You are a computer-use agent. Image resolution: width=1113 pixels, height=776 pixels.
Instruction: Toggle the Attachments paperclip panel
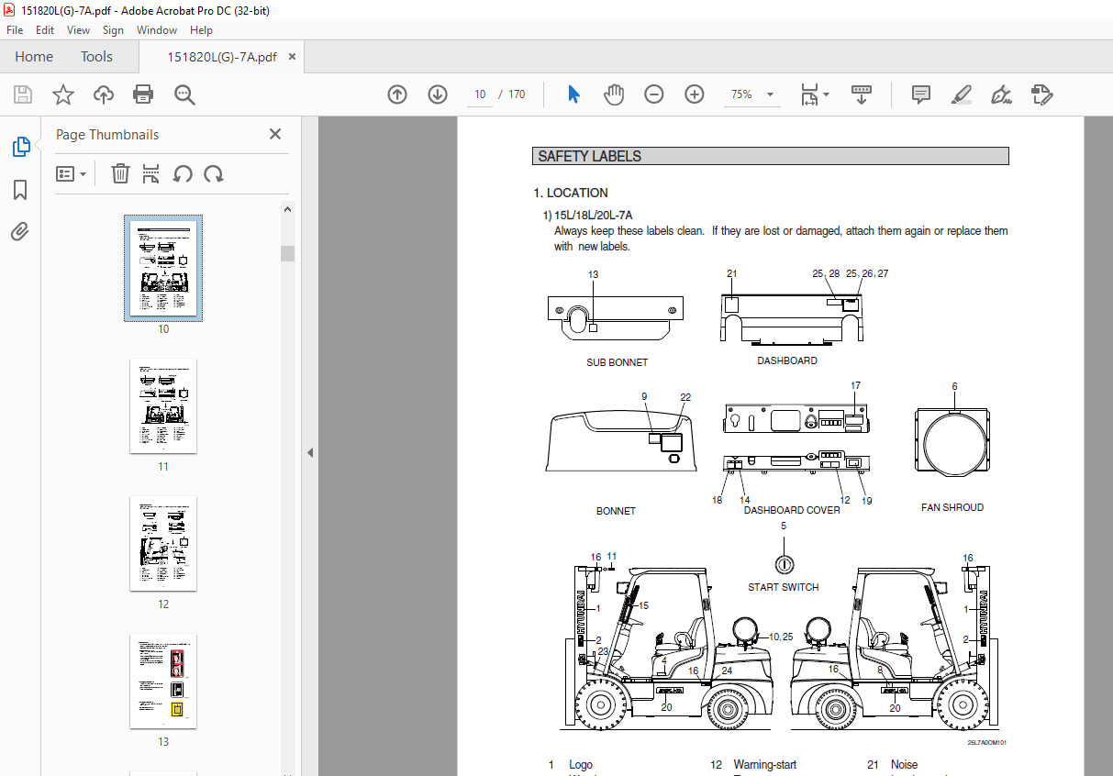pyautogui.click(x=20, y=232)
